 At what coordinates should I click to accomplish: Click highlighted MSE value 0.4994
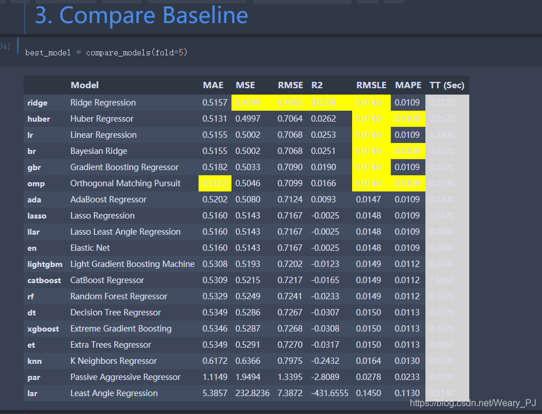[248, 103]
